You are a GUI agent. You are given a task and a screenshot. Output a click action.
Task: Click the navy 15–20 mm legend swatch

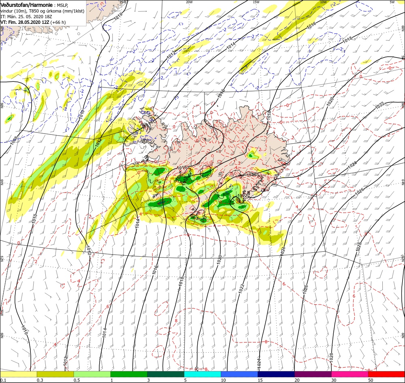276,374
